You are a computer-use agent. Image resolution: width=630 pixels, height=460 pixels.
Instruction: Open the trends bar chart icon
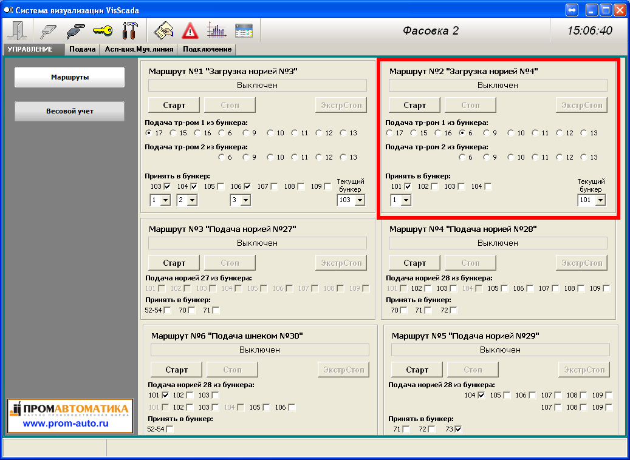pos(216,30)
